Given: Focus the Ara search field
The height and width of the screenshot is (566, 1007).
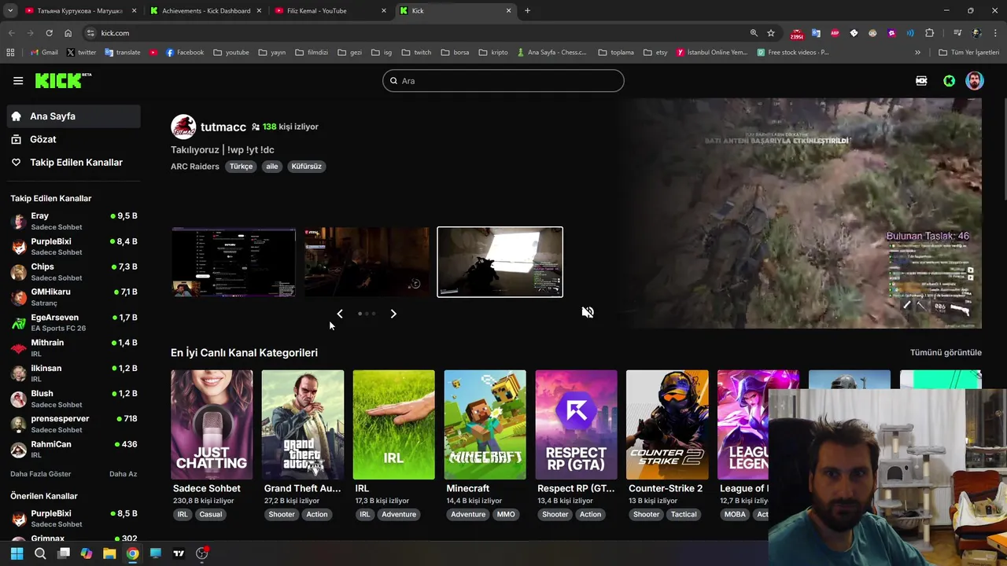Looking at the screenshot, I should 503,81.
